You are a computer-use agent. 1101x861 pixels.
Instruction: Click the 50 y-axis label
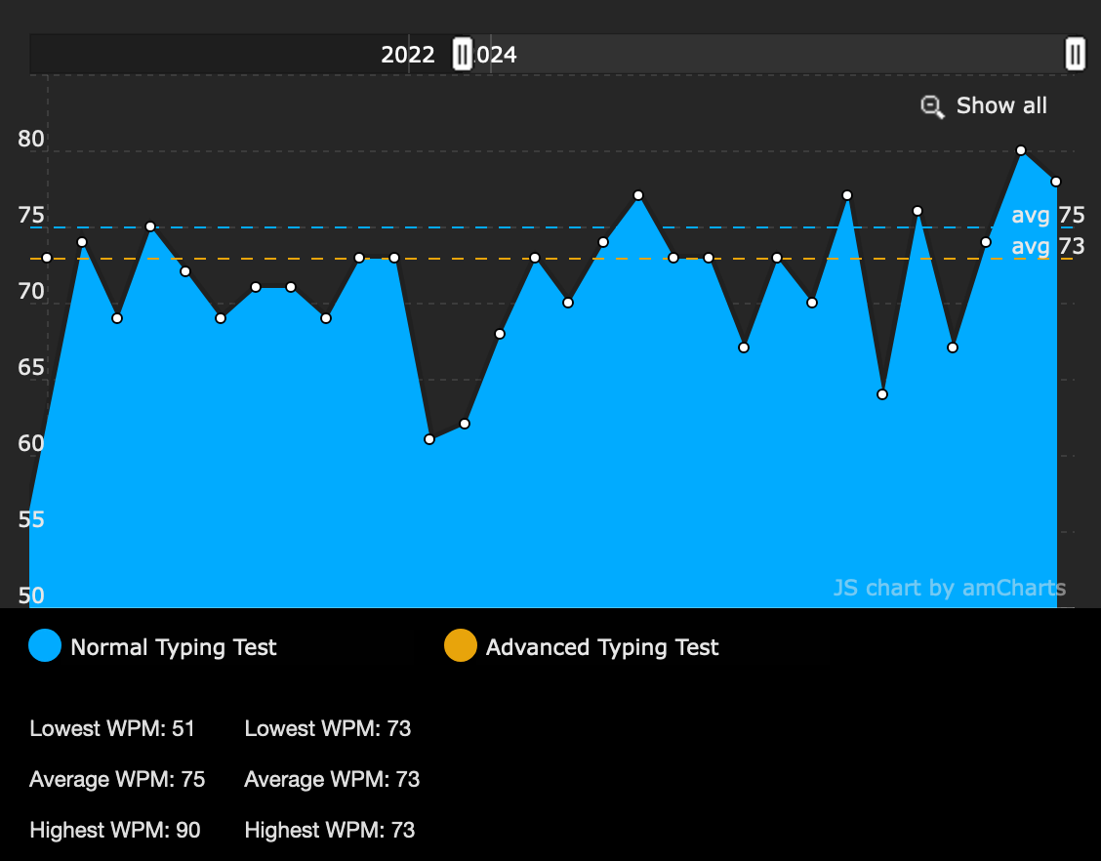[31, 595]
